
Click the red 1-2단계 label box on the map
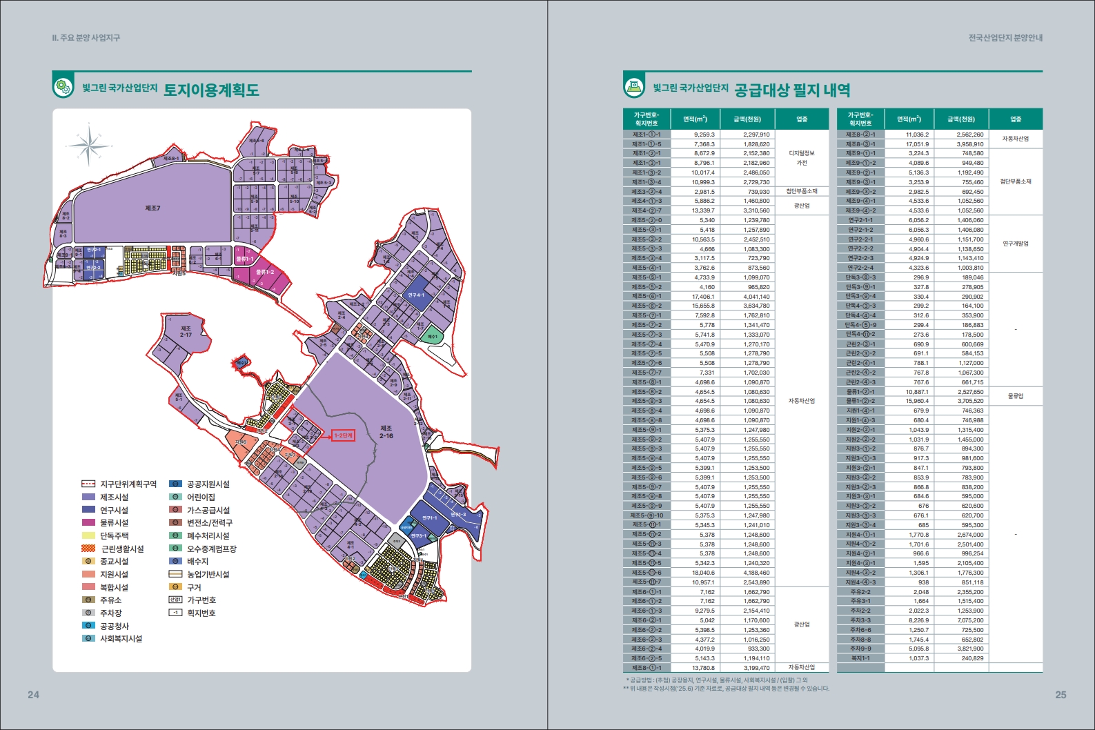[x=343, y=435]
